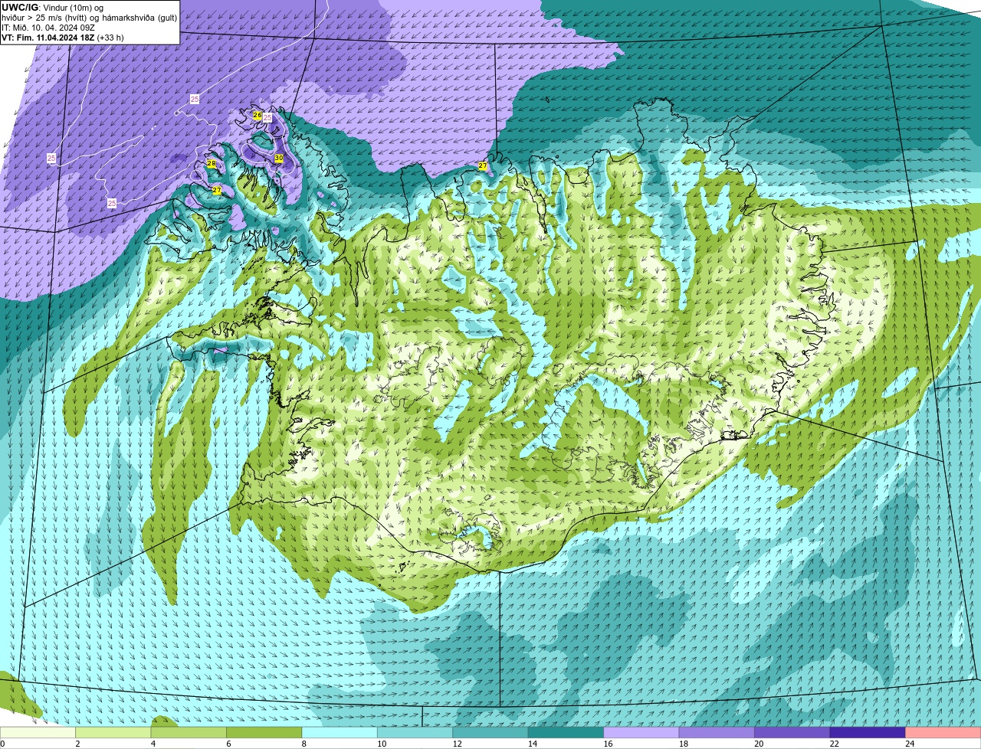Pick the 10–12 turquoise legend swatch
Viewport: 981px width, 749px height.
pos(416,732)
